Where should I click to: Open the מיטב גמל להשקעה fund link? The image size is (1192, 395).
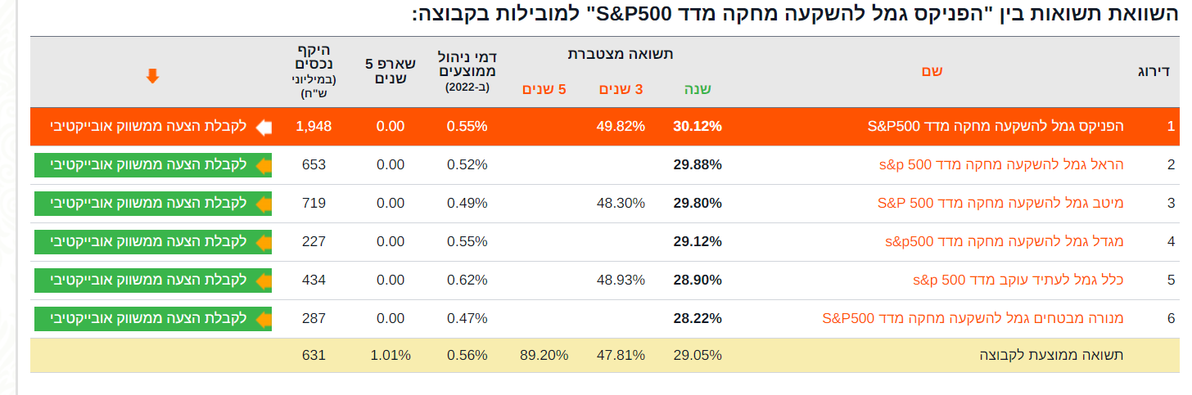click(1000, 203)
